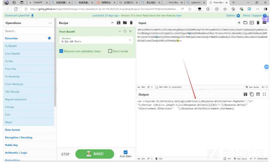270x162 pixels.
Task: Select Entropy operation
Action: 28,107
